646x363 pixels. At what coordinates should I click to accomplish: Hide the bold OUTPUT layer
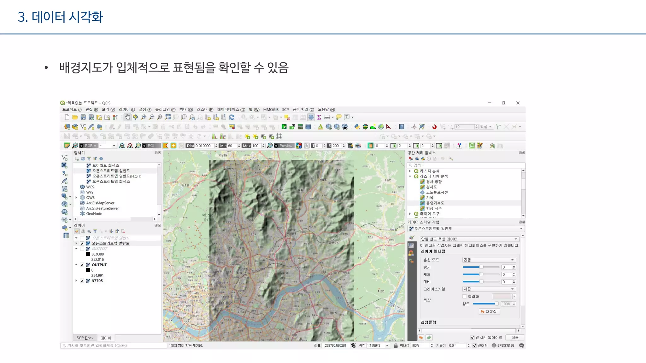pyautogui.click(x=82, y=265)
